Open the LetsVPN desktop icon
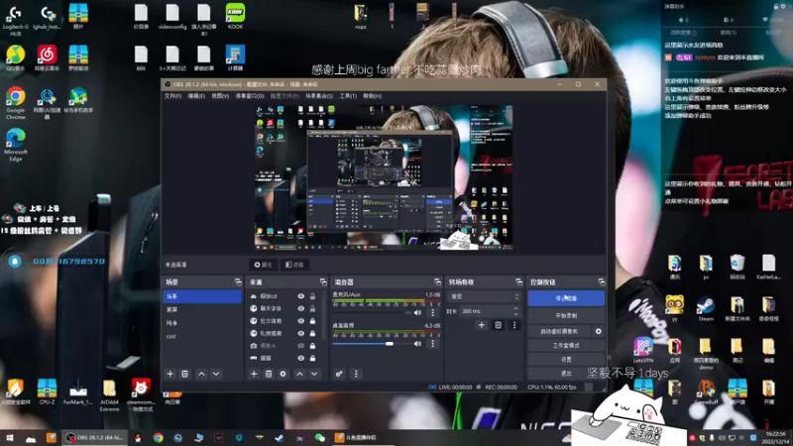Screen dimensions: 793x446 642,350
